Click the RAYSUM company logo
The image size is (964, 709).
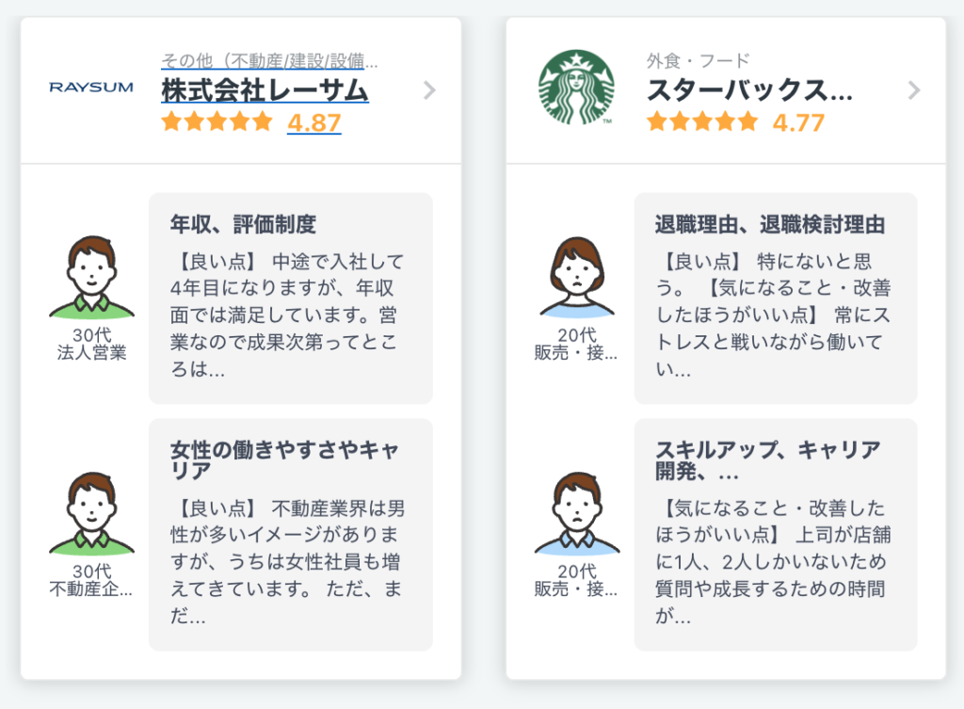tap(91, 88)
